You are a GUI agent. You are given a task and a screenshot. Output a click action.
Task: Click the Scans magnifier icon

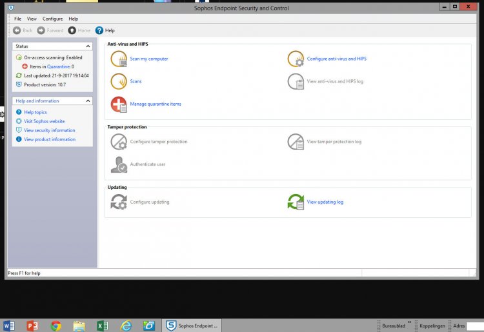tap(119, 82)
